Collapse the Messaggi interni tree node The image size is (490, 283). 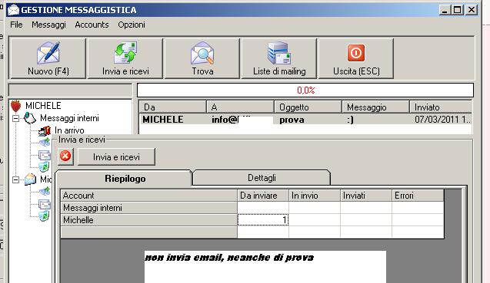(15, 118)
